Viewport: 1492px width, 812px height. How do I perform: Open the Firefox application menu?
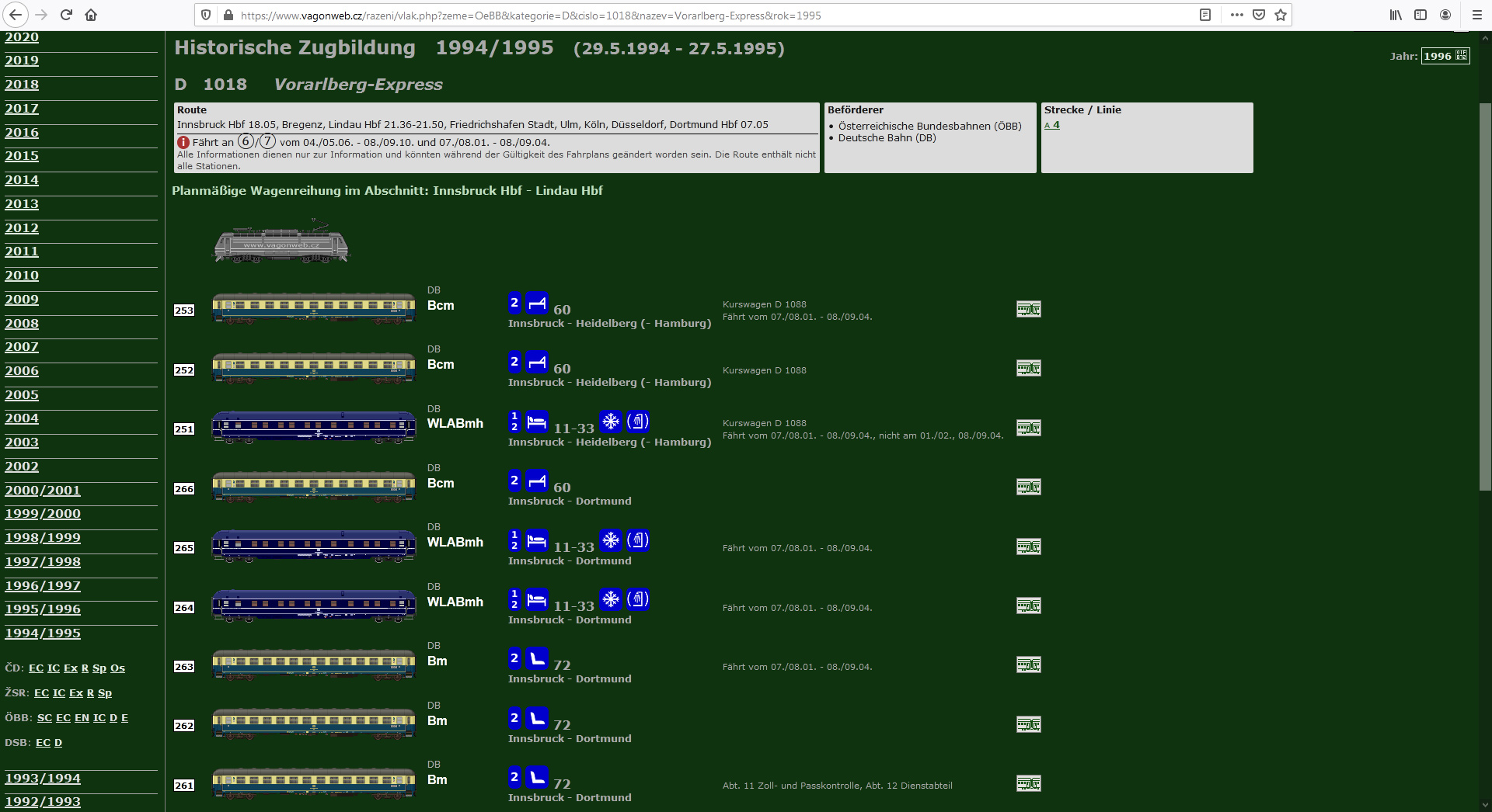(x=1477, y=15)
